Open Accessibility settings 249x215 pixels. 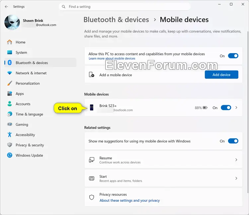[x=40, y=135]
